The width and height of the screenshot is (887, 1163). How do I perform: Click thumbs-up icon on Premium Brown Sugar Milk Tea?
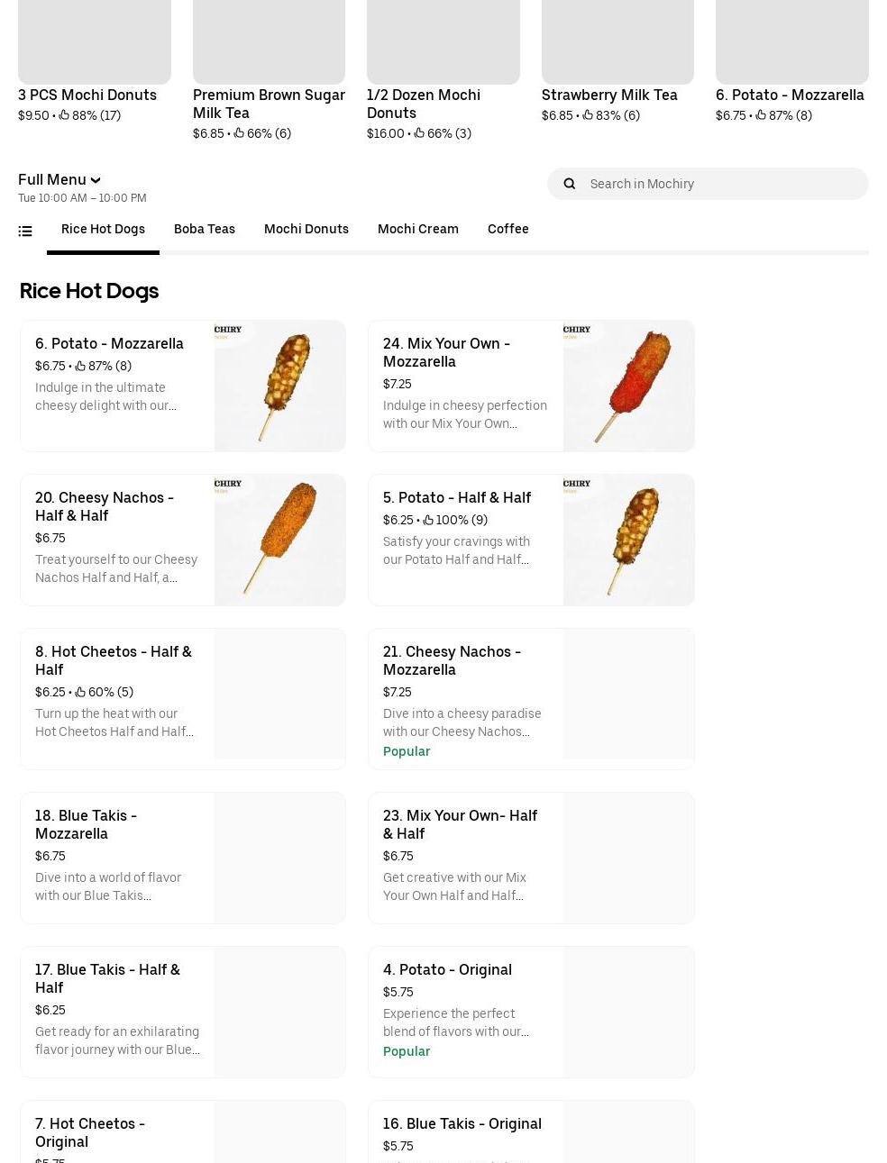239,133
